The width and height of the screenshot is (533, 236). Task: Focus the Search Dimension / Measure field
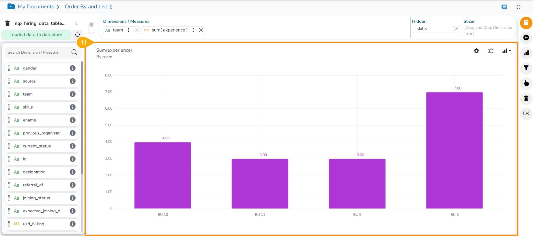(x=38, y=52)
